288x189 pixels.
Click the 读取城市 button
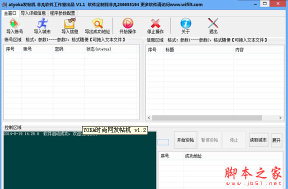258,140
